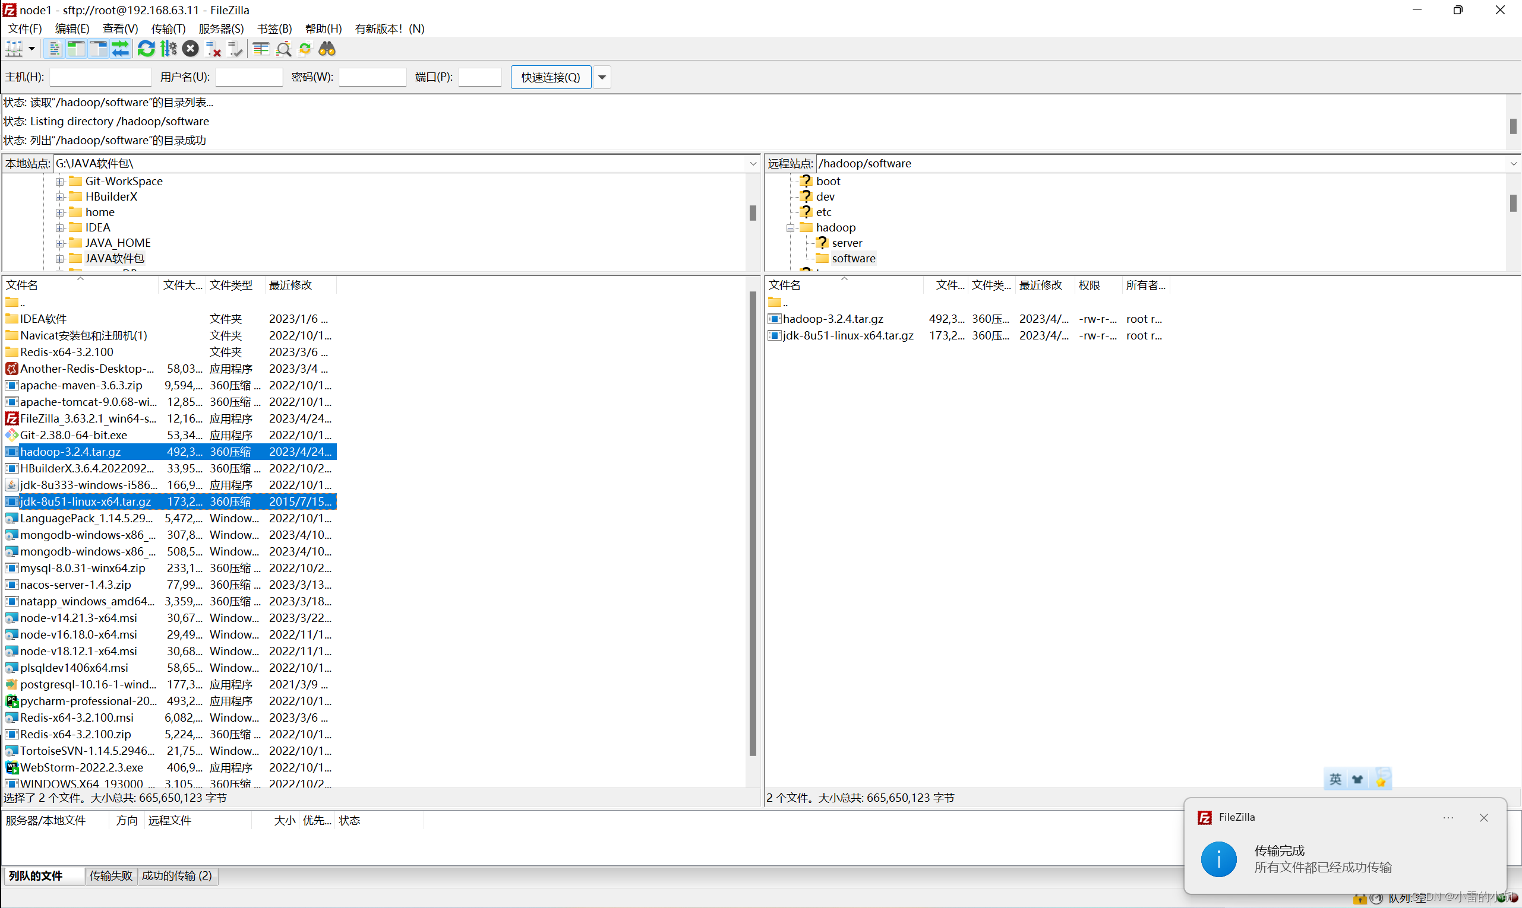1522x908 pixels.
Task: Select remote file jdk-8u51-linux-x64.tar.gz
Action: pos(968,335)
